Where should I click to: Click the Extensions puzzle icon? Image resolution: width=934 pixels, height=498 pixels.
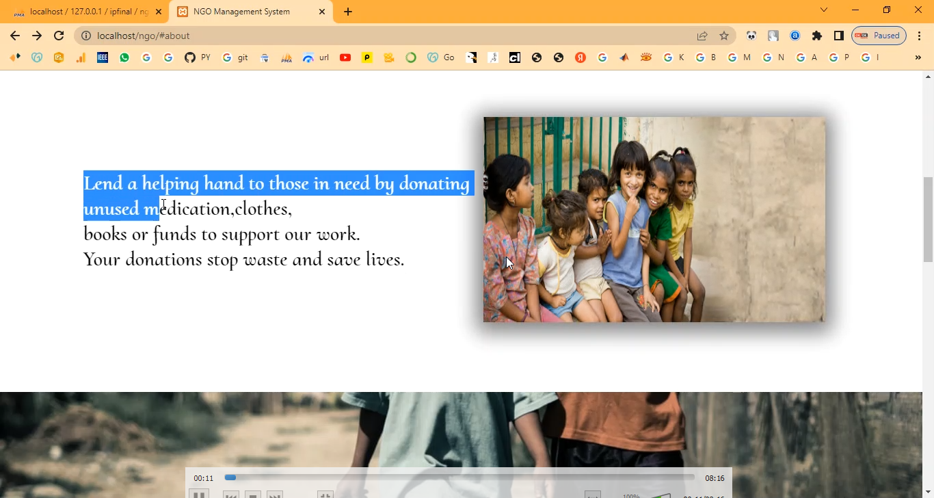[816, 36]
